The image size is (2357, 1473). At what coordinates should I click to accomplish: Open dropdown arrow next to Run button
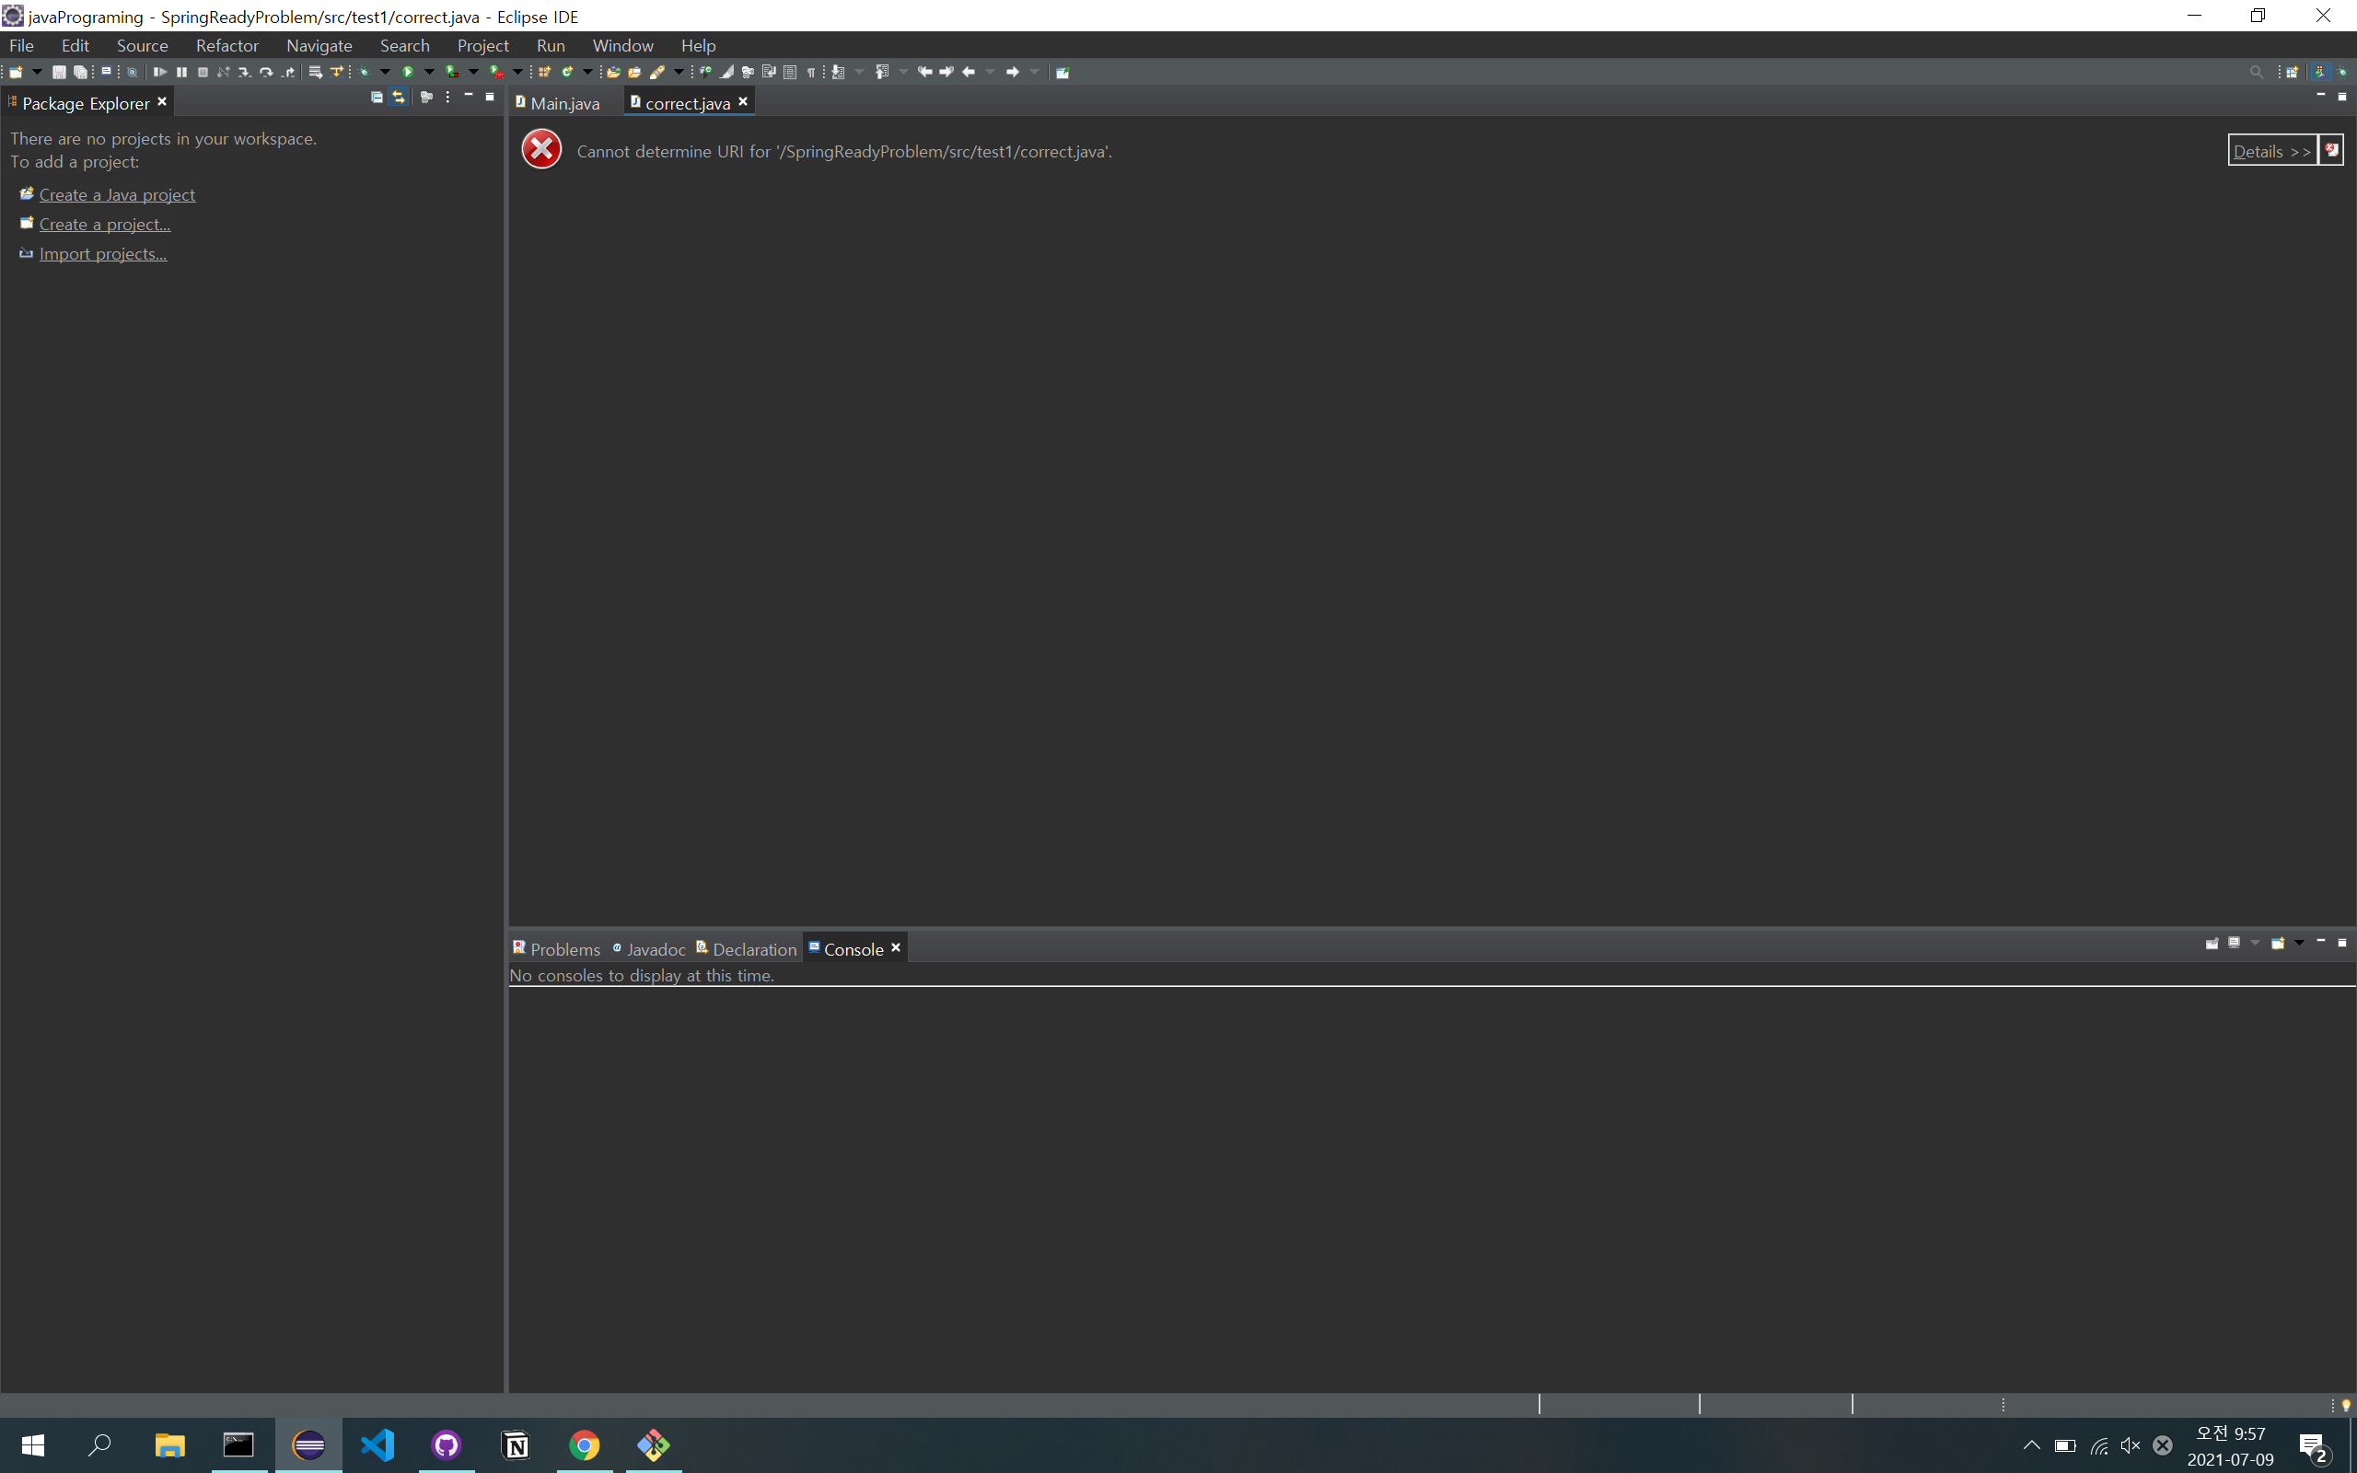pos(430,72)
